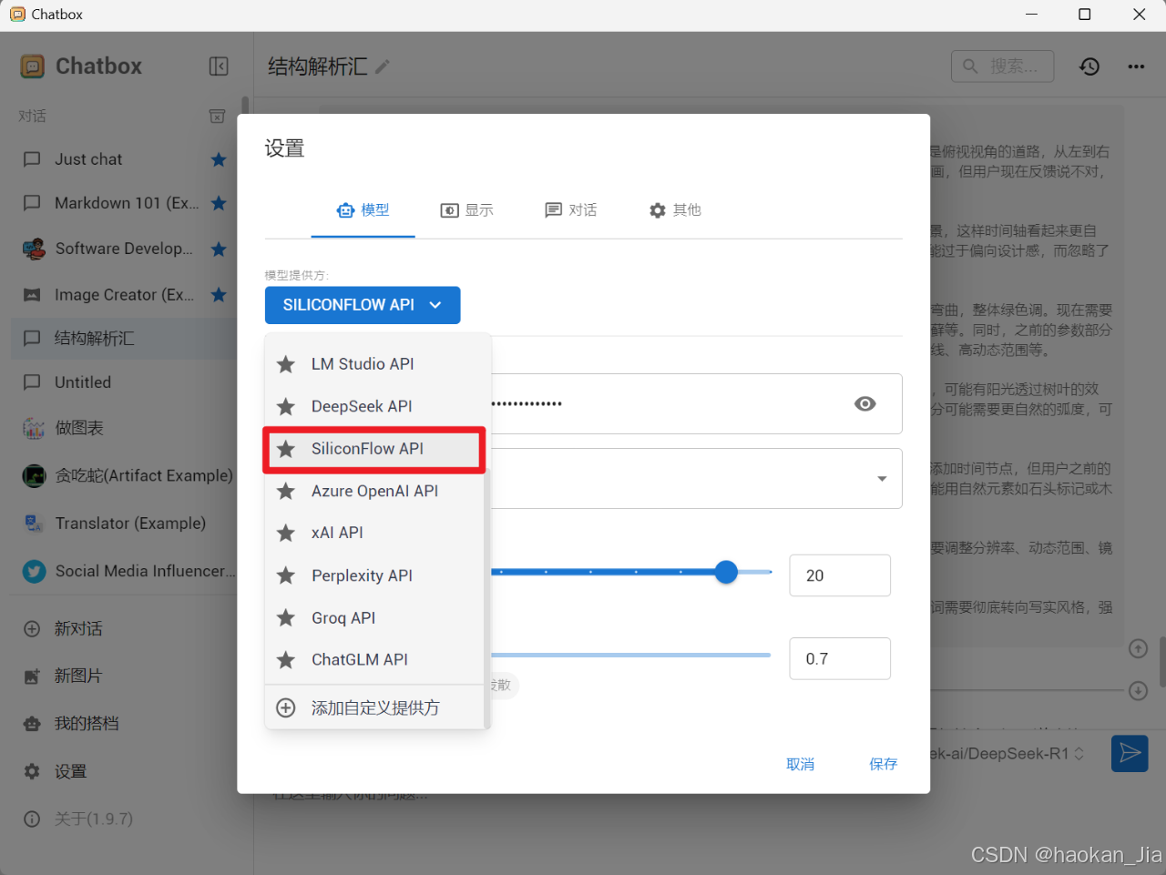The image size is (1166, 875).
Task: Click the Translator example avatar icon
Action: 34,523
